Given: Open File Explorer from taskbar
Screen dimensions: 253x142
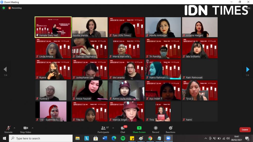Looking at the screenshot, I should [78, 138].
